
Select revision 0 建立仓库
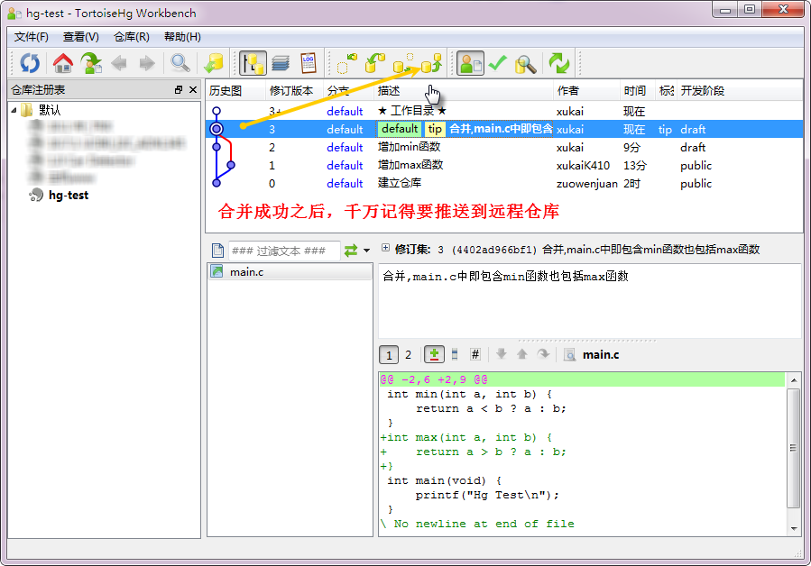click(504, 184)
